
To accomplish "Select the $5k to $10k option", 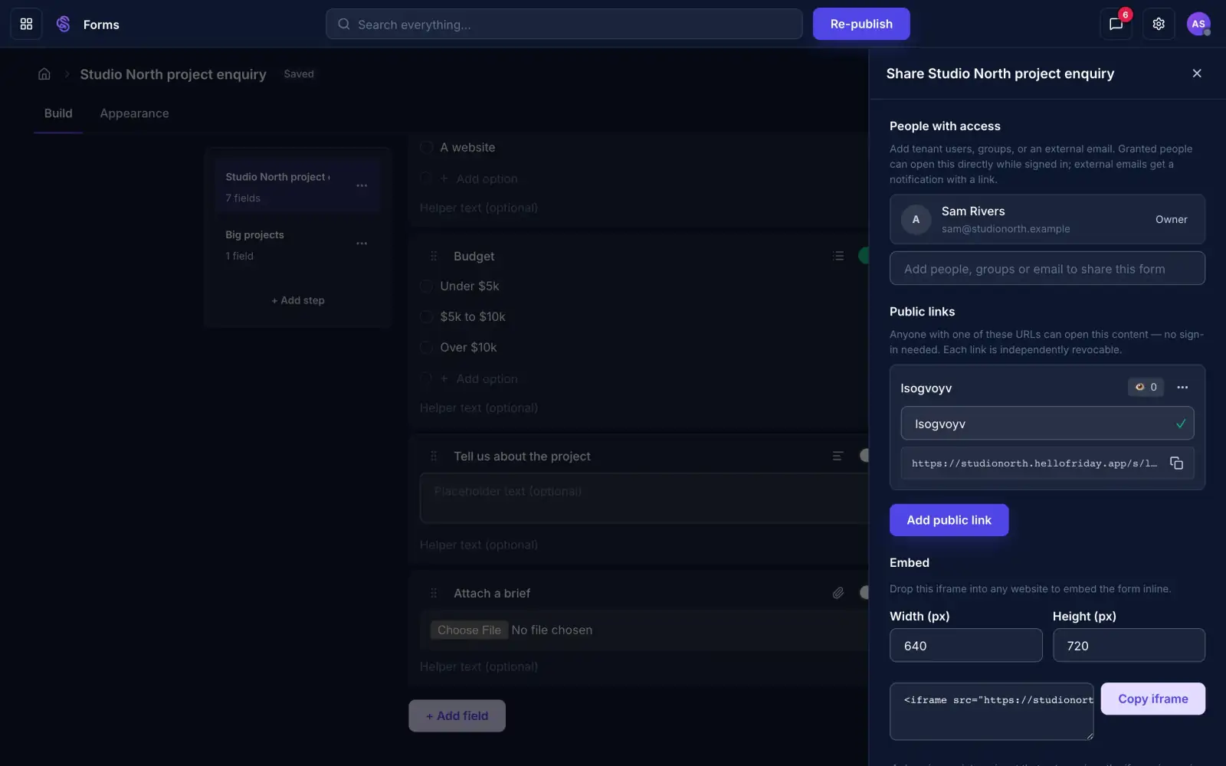I will 427,316.
